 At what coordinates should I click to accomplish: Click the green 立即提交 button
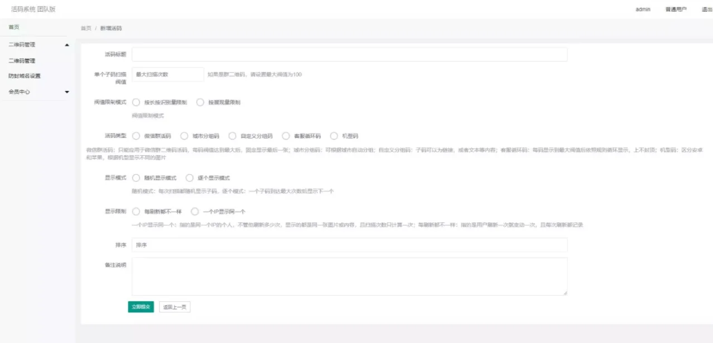140,307
